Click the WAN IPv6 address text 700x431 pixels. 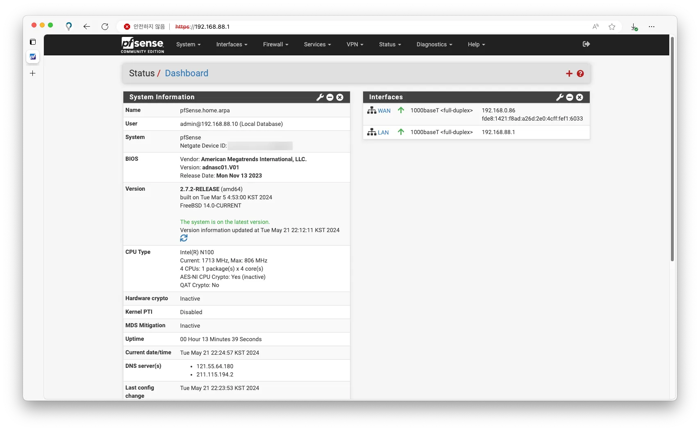(x=532, y=119)
